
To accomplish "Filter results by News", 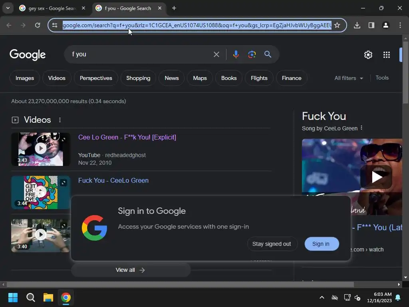I will [172, 78].
